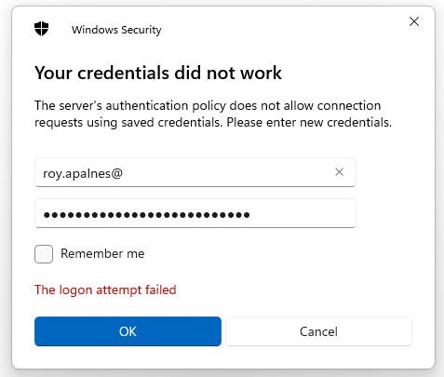Click on the password dots

(146, 215)
